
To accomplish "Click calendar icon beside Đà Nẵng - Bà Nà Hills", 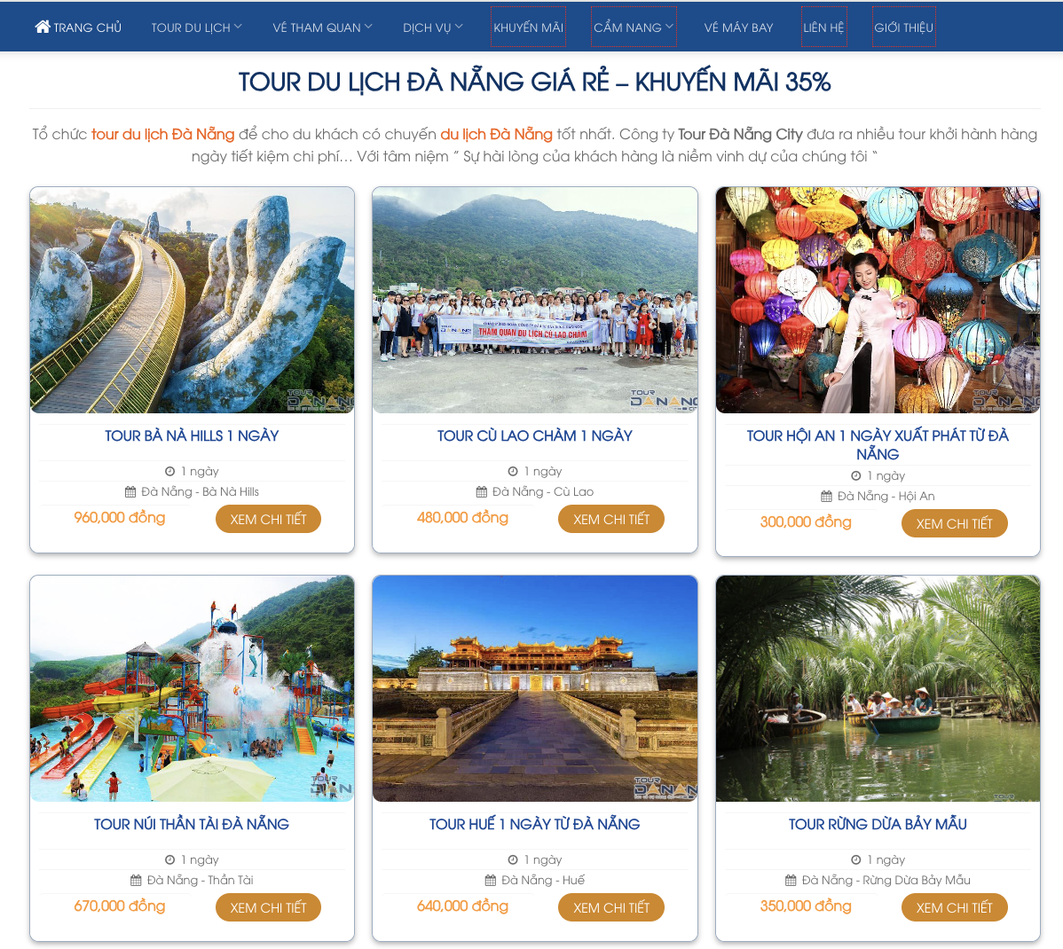I will [130, 491].
